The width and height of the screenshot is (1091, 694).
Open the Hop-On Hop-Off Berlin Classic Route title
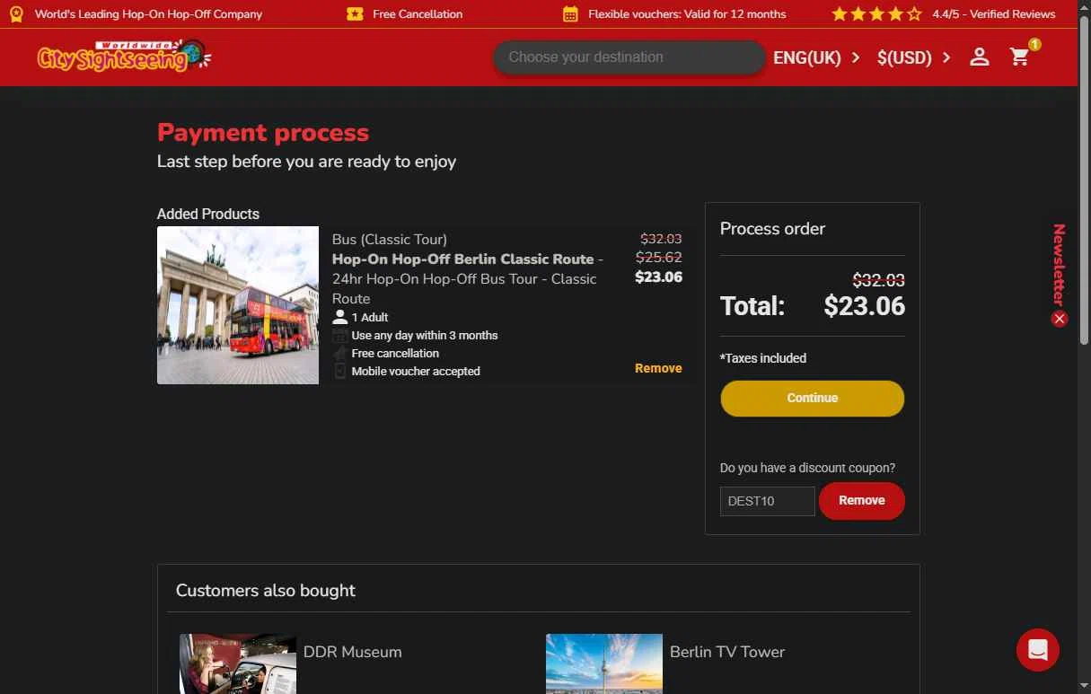(x=463, y=259)
